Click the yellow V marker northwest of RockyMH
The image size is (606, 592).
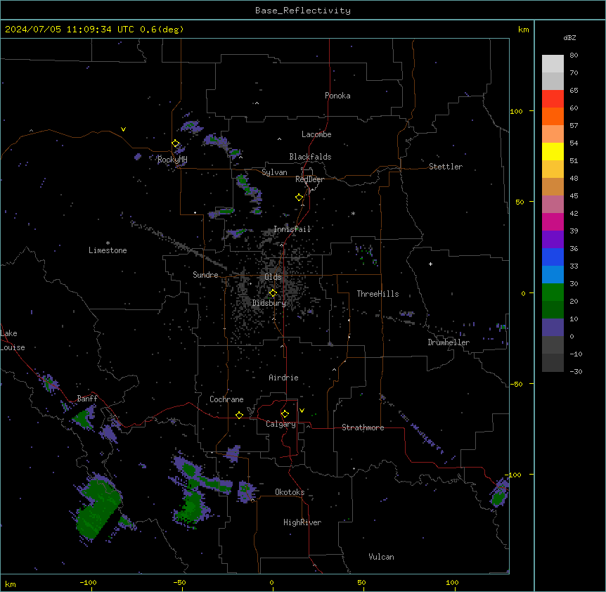[123, 129]
